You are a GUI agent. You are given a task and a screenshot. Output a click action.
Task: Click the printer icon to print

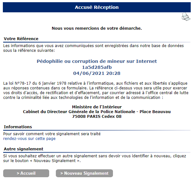pyautogui.click(x=186, y=17)
